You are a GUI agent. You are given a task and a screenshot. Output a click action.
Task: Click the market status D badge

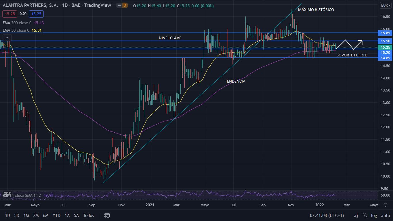click(x=125, y=5)
